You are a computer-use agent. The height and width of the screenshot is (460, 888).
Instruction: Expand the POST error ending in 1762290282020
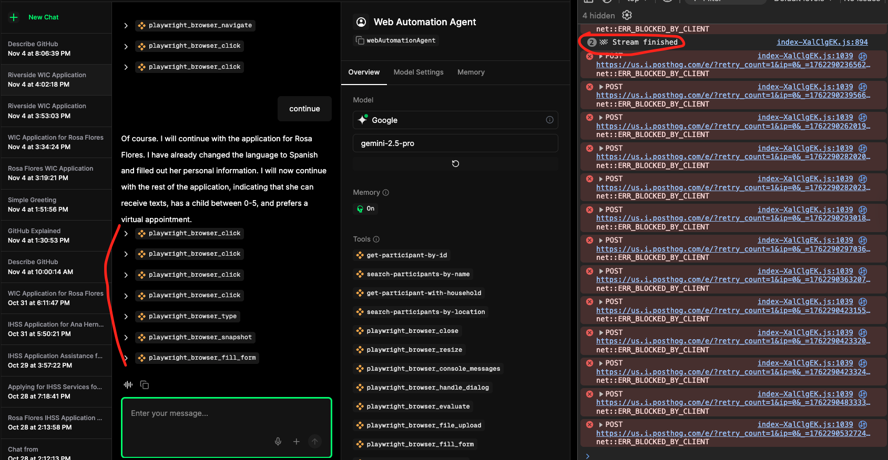pos(601,149)
